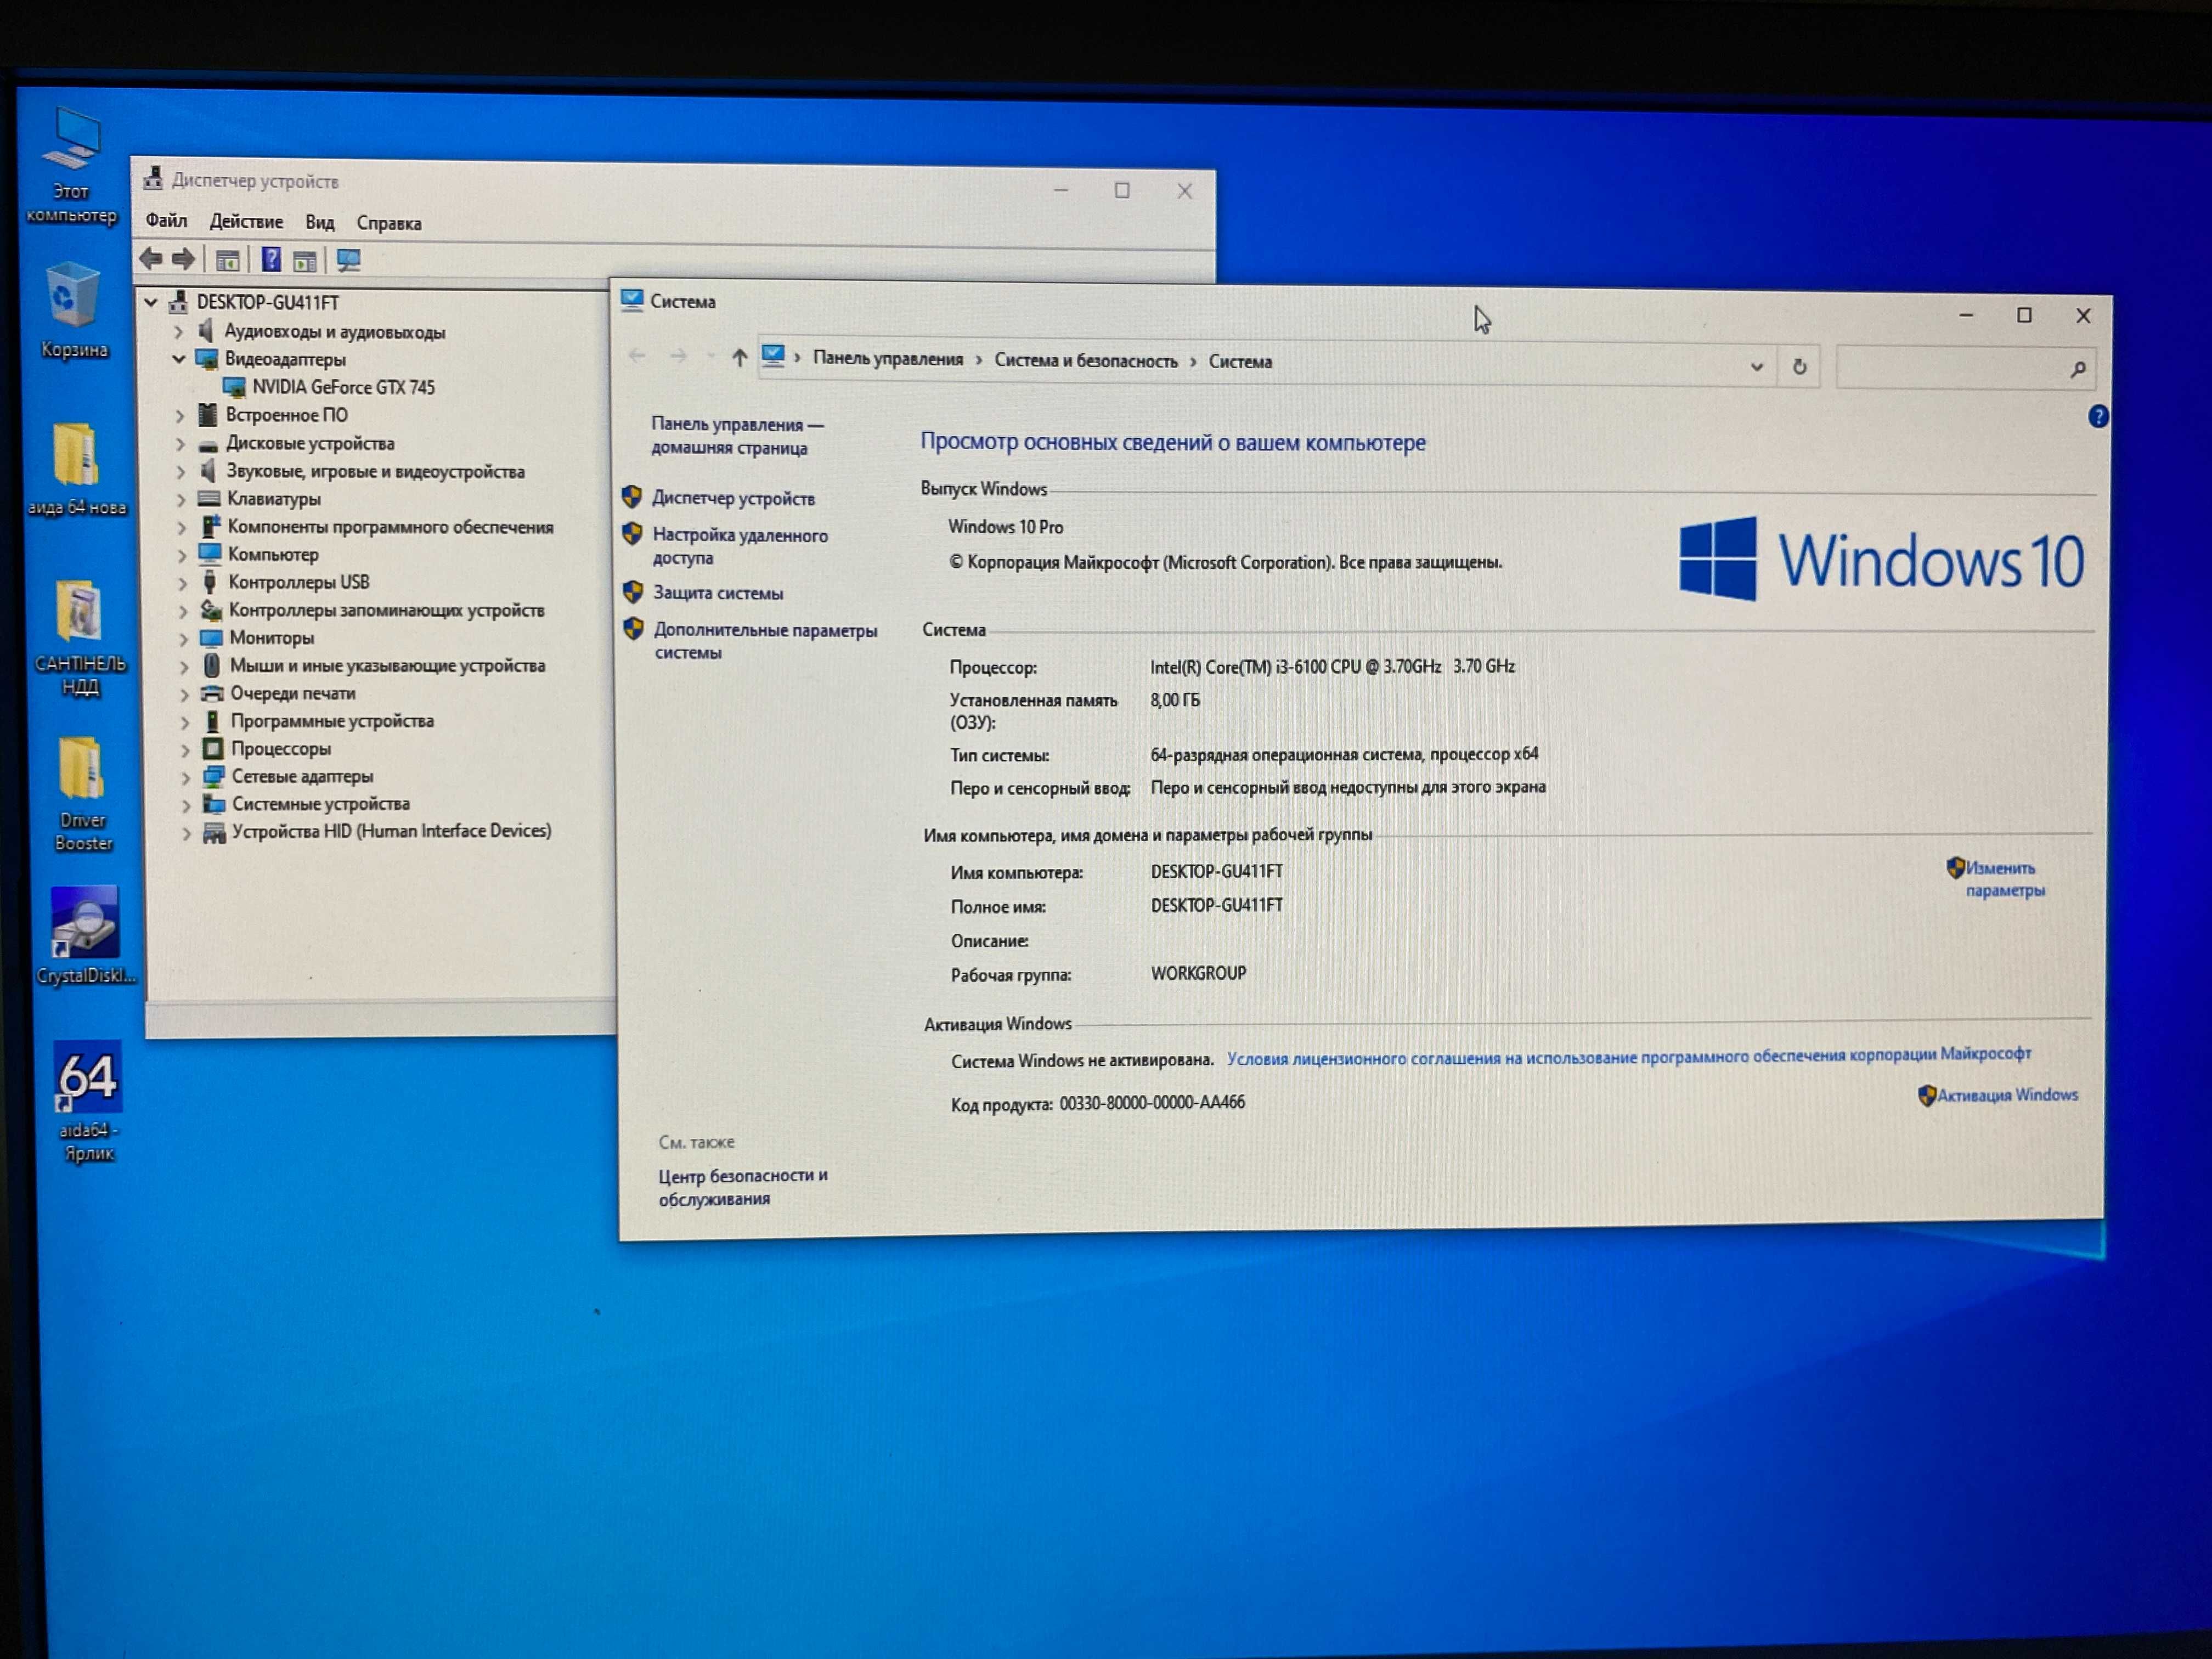Click the product code 00330-80000-00000-AA466
2212x1659 pixels.
[1152, 1103]
